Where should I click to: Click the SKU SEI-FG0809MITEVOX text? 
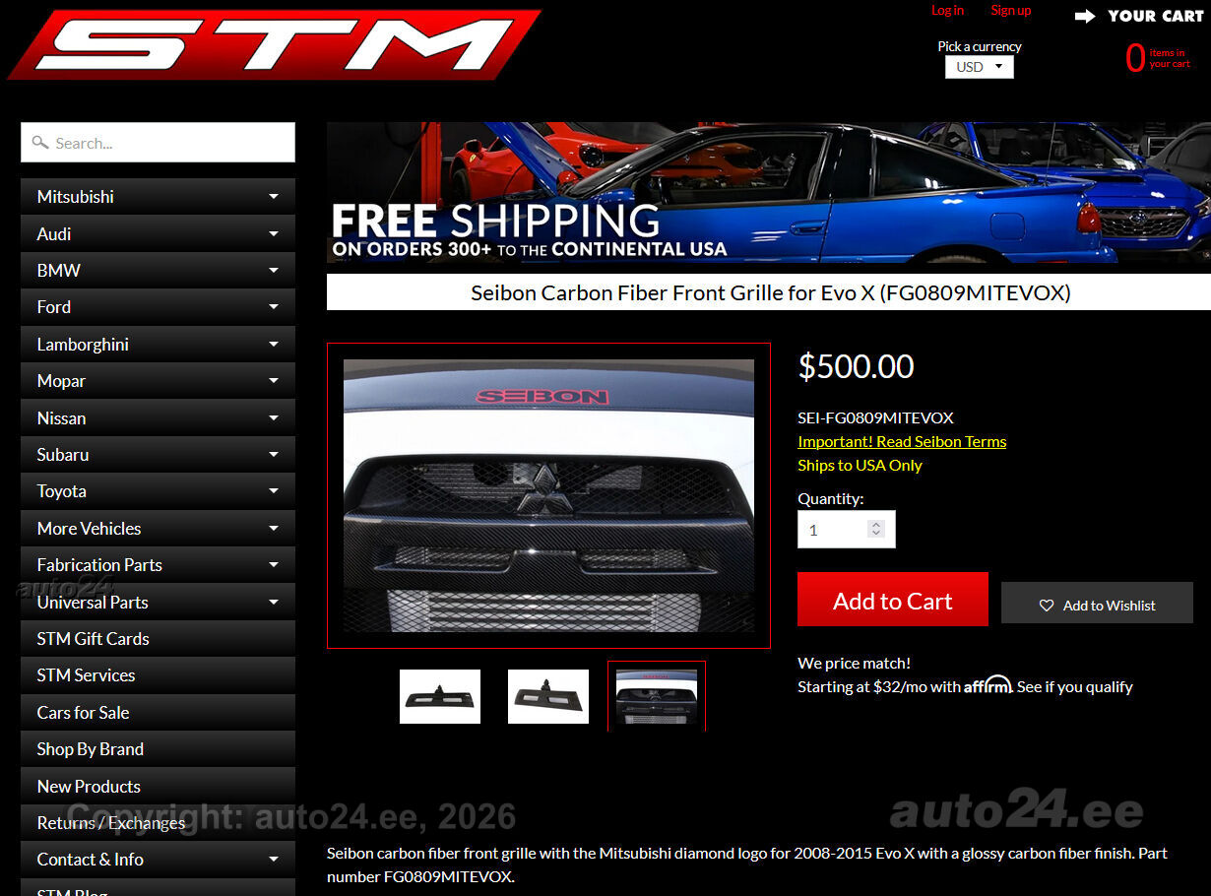(x=875, y=417)
